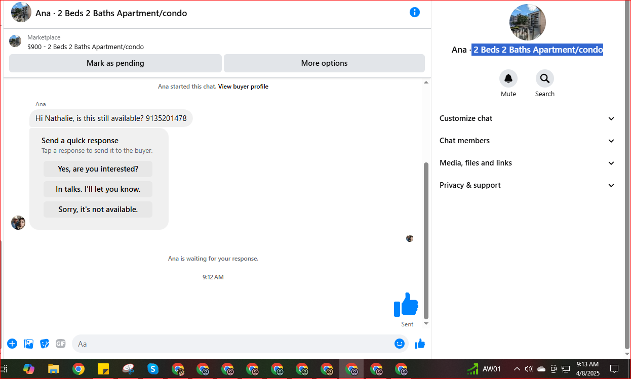Screen dimensions: 631x379
Task: Choose a sticker from the sticker icon
Action: [x=45, y=344]
